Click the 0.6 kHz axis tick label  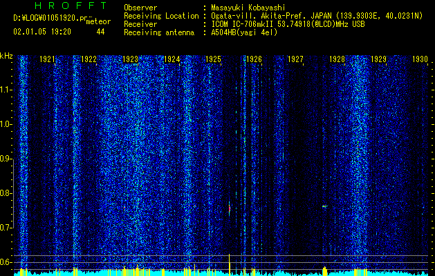(x=6, y=262)
